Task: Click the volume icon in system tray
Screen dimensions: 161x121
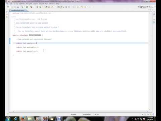Action: 139,119
